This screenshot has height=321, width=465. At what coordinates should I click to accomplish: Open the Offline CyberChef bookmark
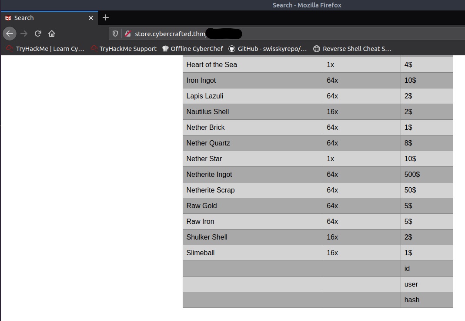pos(192,49)
